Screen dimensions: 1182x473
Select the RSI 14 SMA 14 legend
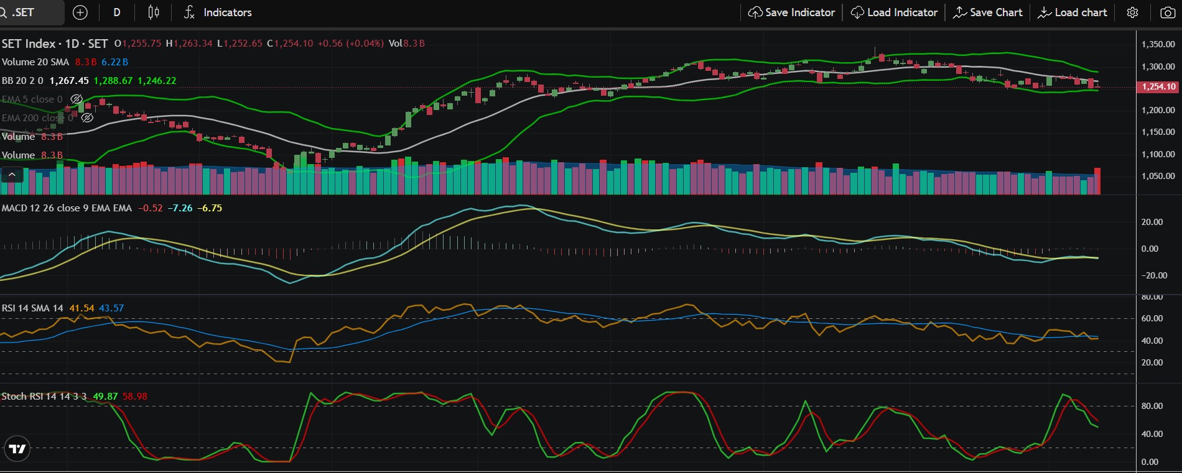tap(32, 308)
